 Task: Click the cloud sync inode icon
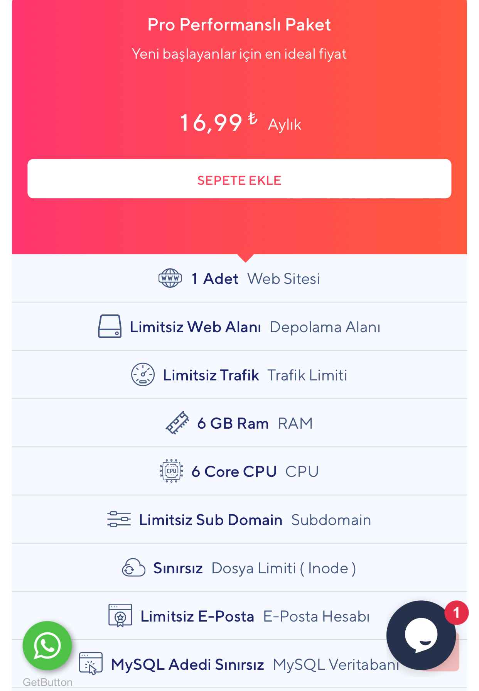tap(133, 568)
